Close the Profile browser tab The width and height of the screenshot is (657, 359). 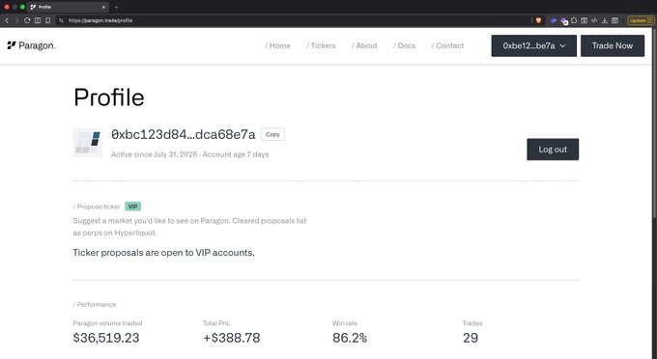[103, 7]
